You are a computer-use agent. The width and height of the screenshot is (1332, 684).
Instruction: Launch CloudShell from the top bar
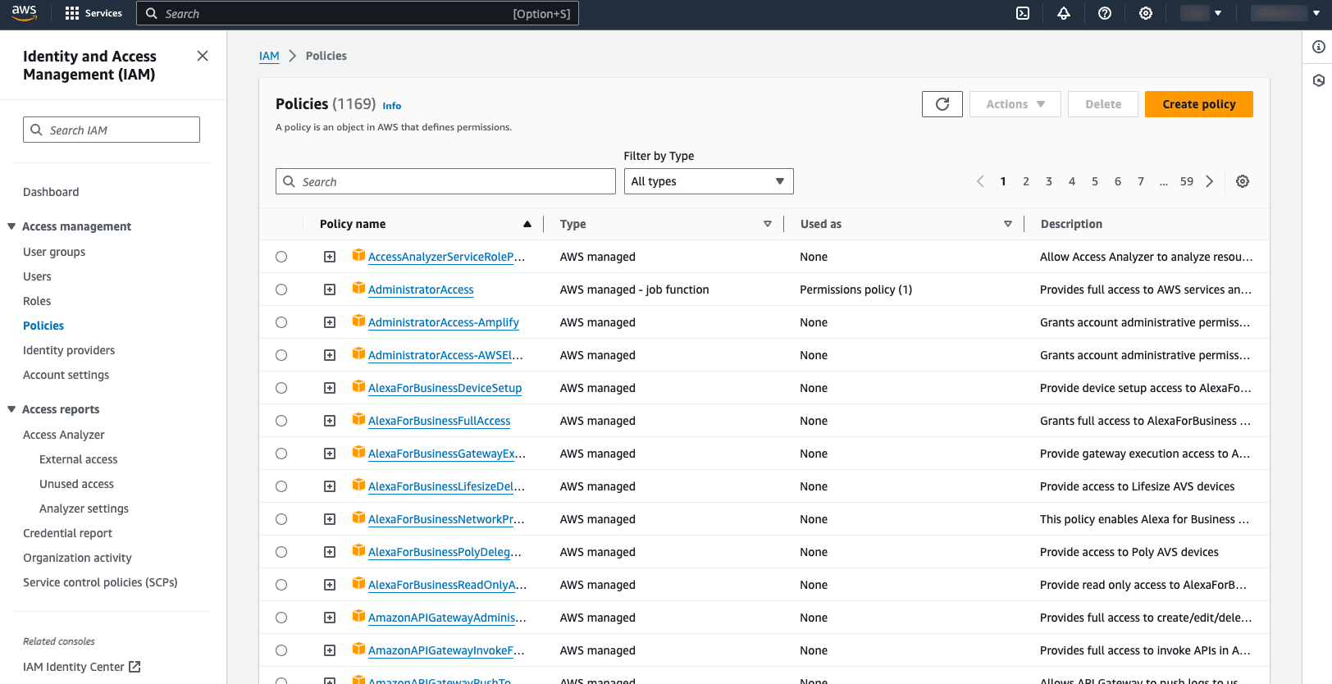tap(1023, 13)
